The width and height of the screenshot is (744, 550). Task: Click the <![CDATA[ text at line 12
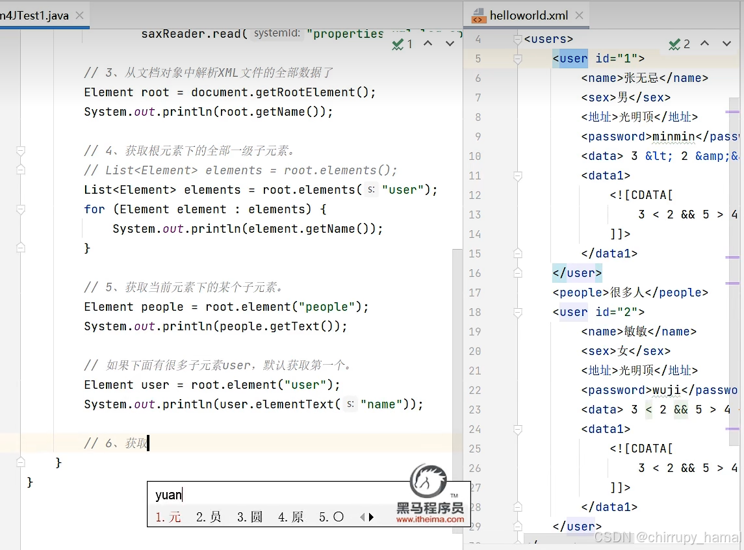pyautogui.click(x=641, y=195)
